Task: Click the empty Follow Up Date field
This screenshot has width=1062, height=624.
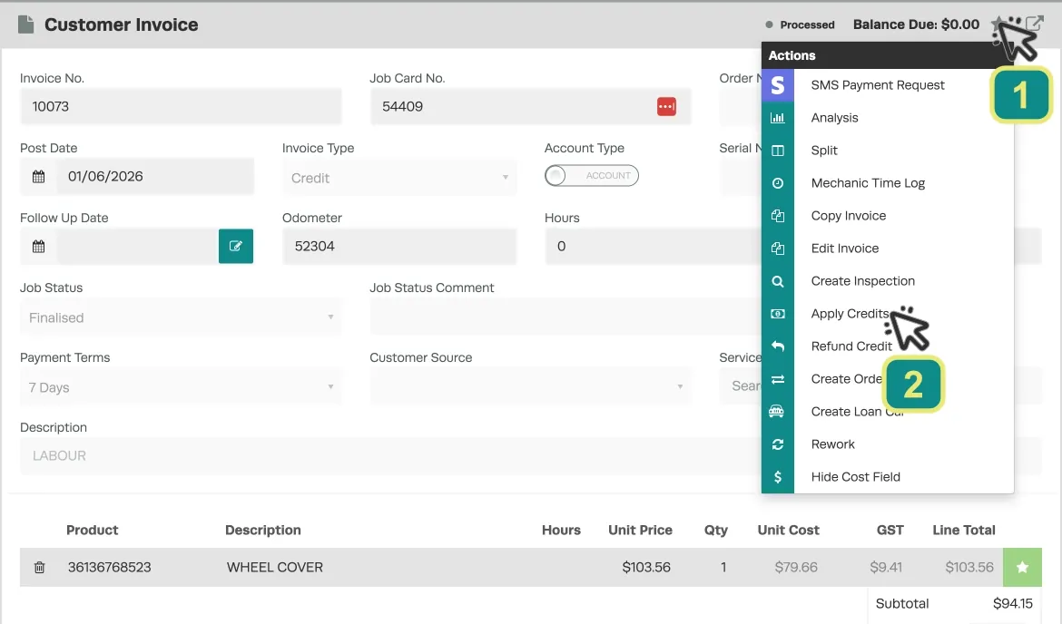Action: tap(137, 247)
